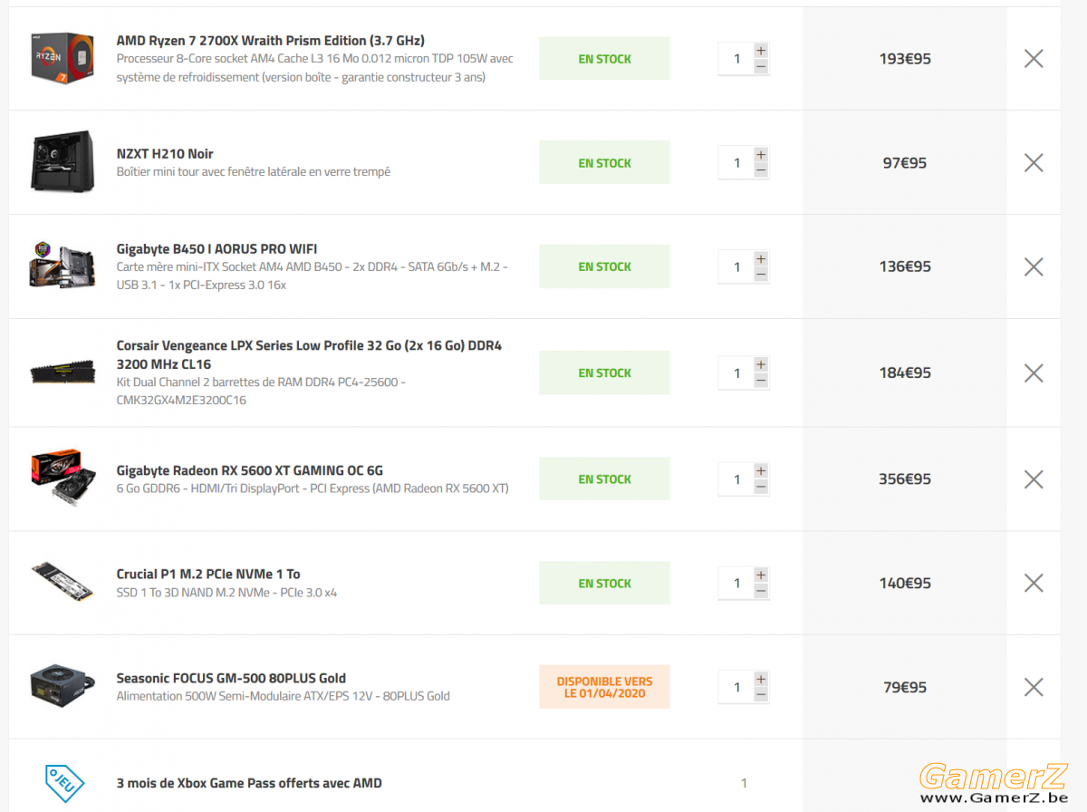The width and height of the screenshot is (1087, 812).
Task: Decrease quantity of Corsair Vengeance RAM
Action: [761, 381]
